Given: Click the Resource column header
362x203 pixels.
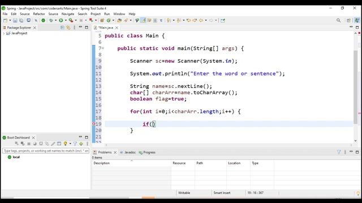Looking at the screenshot, I should click(x=183, y=163).
